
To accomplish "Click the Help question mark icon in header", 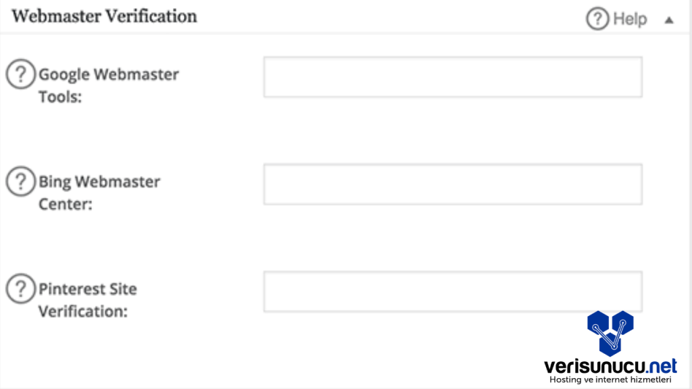I will [x=597, y=19].
